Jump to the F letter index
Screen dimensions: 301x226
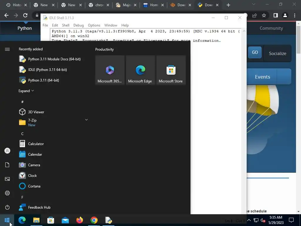coord(22,197)
